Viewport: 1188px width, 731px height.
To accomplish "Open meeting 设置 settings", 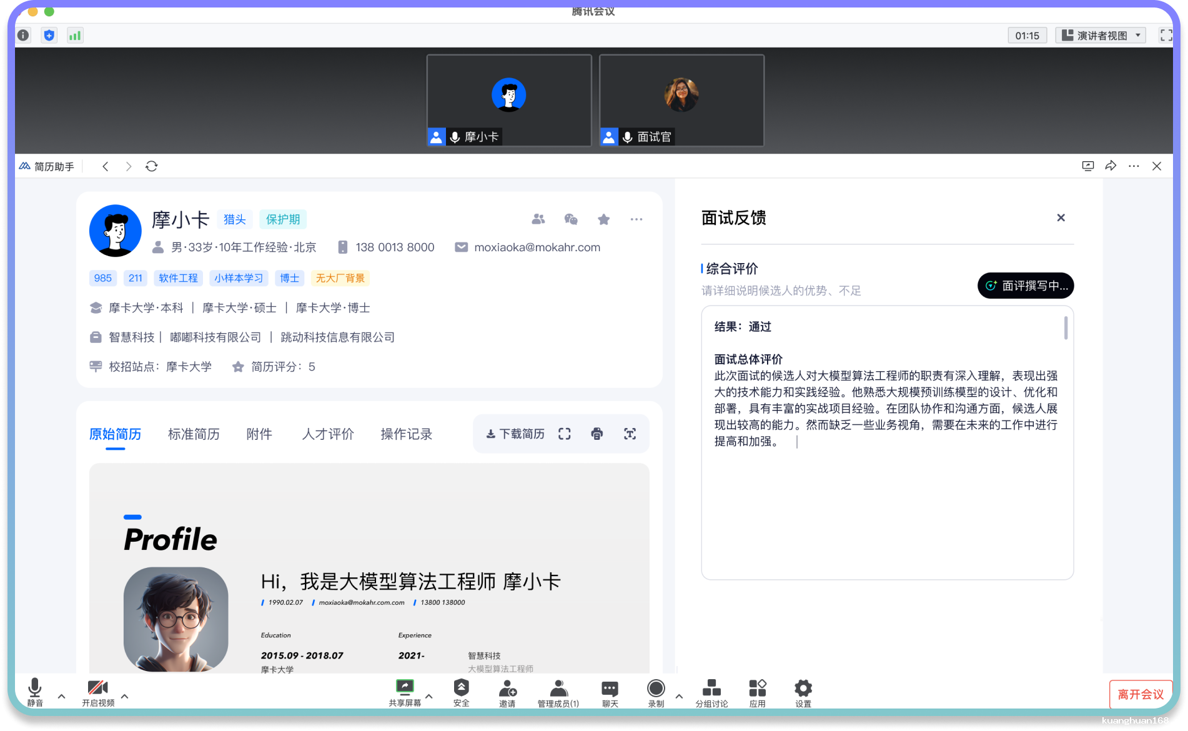I will pyautogui.click(x=803, y=692).
